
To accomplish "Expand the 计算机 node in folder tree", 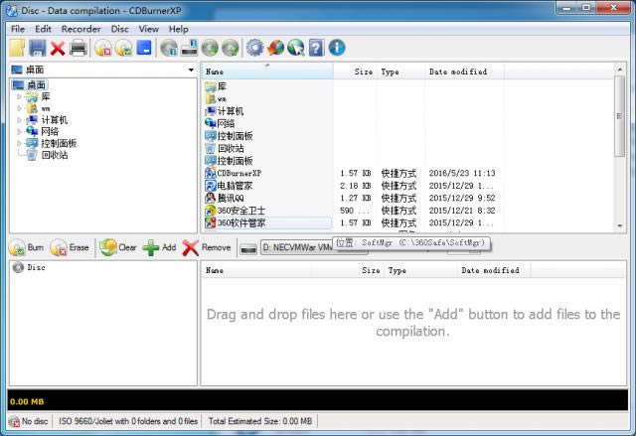I will coord(19,120).
